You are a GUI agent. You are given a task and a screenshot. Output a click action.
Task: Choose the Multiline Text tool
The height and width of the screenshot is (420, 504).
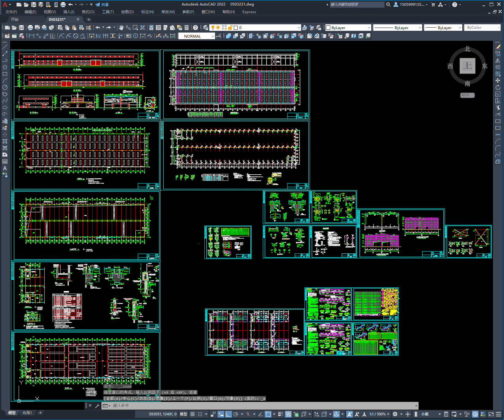point(5,168)
